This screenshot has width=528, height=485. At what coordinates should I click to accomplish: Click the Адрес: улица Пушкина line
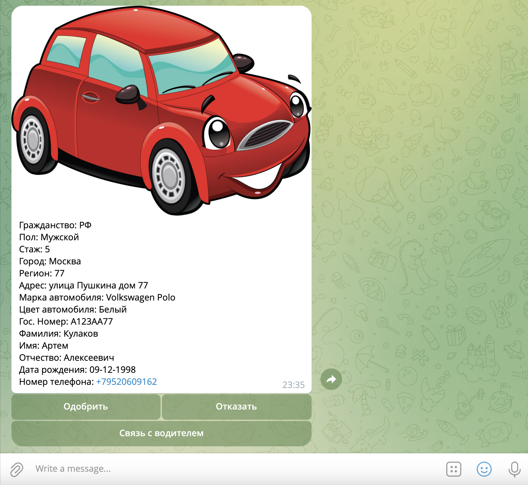click(83, 285)
